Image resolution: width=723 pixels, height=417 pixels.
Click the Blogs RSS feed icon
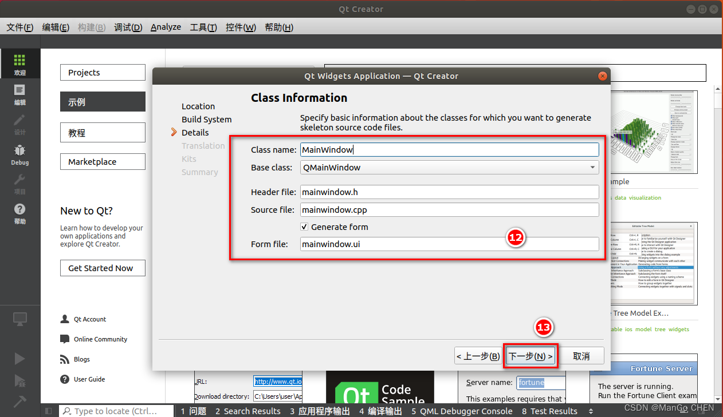[65, 359]
